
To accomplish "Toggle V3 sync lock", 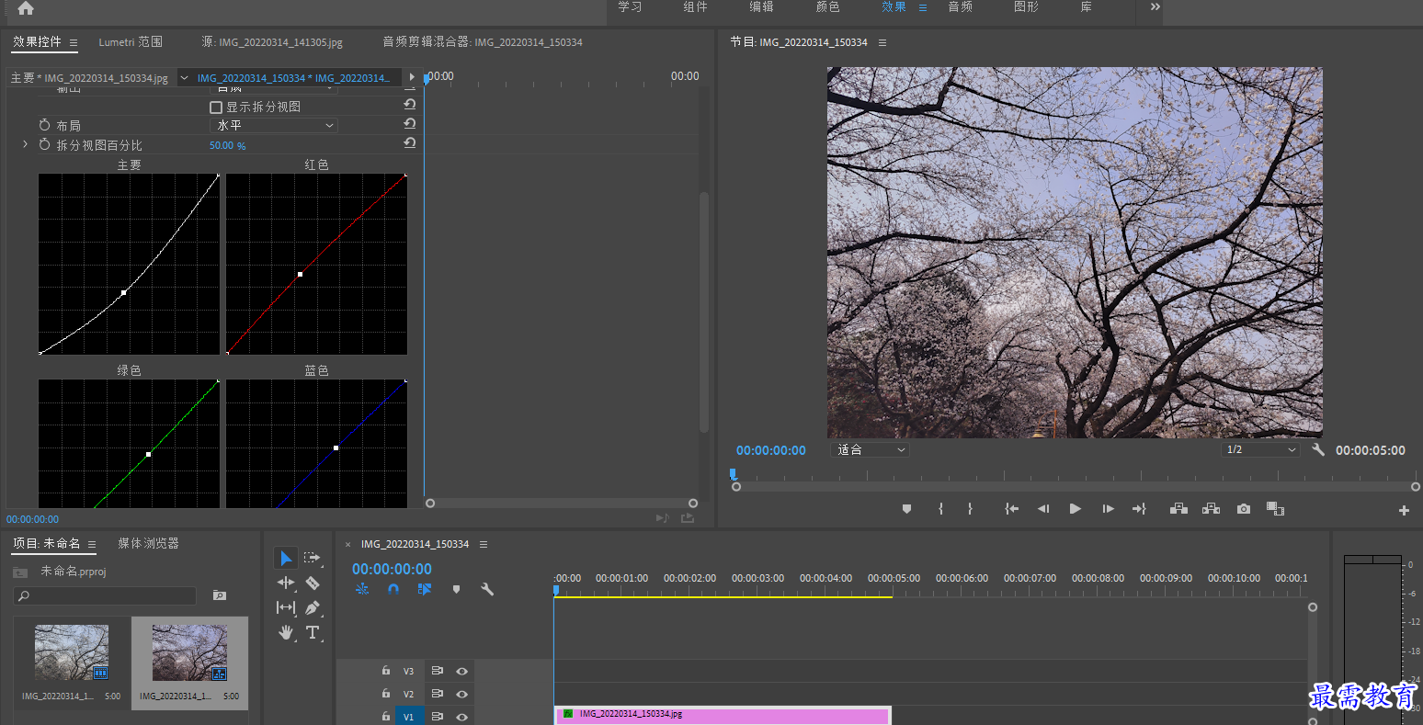I will pos(438,671).
